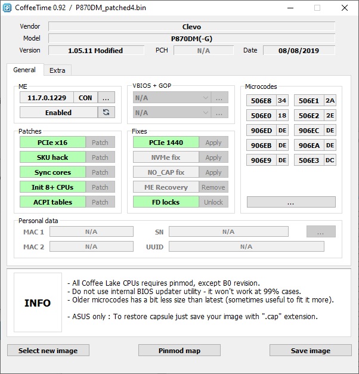This screenshot has width=359, height=374.
Task: Click the ME refresh arrows icon
Action: click(x=106, y=112)
